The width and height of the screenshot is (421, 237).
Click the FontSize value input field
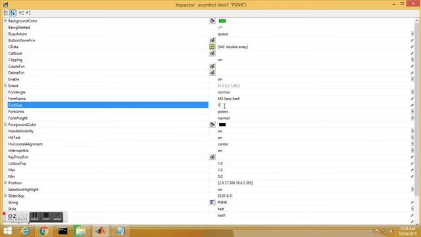(x=313, y=105)
